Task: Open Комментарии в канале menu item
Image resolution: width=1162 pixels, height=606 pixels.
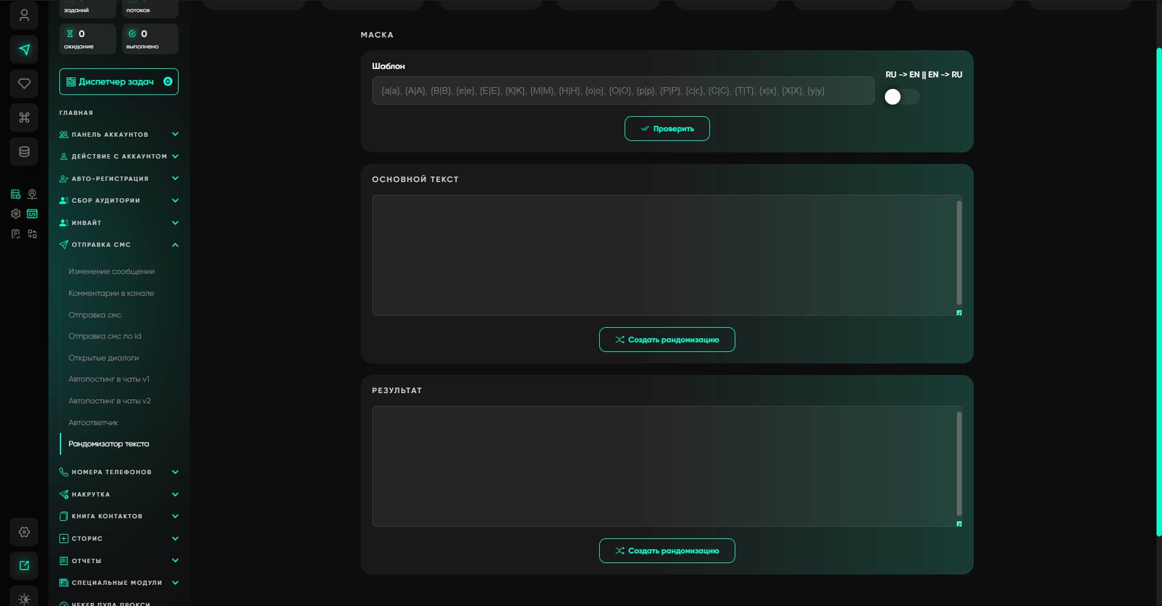Action: coord(111,293)
